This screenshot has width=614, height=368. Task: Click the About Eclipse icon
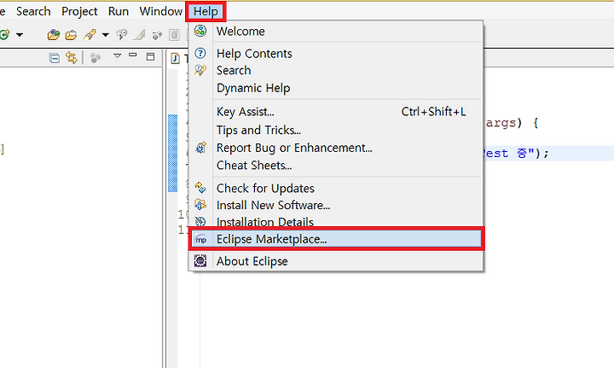200,260
